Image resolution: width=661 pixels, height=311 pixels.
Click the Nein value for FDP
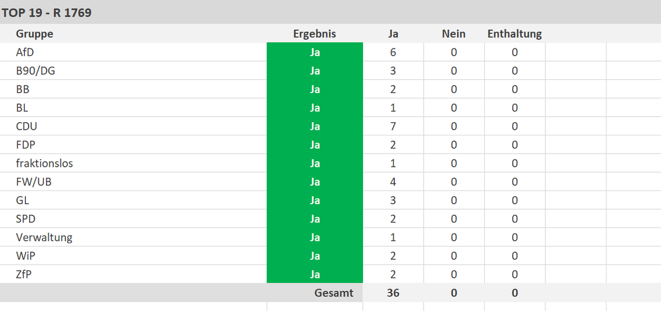click(454, 145)
